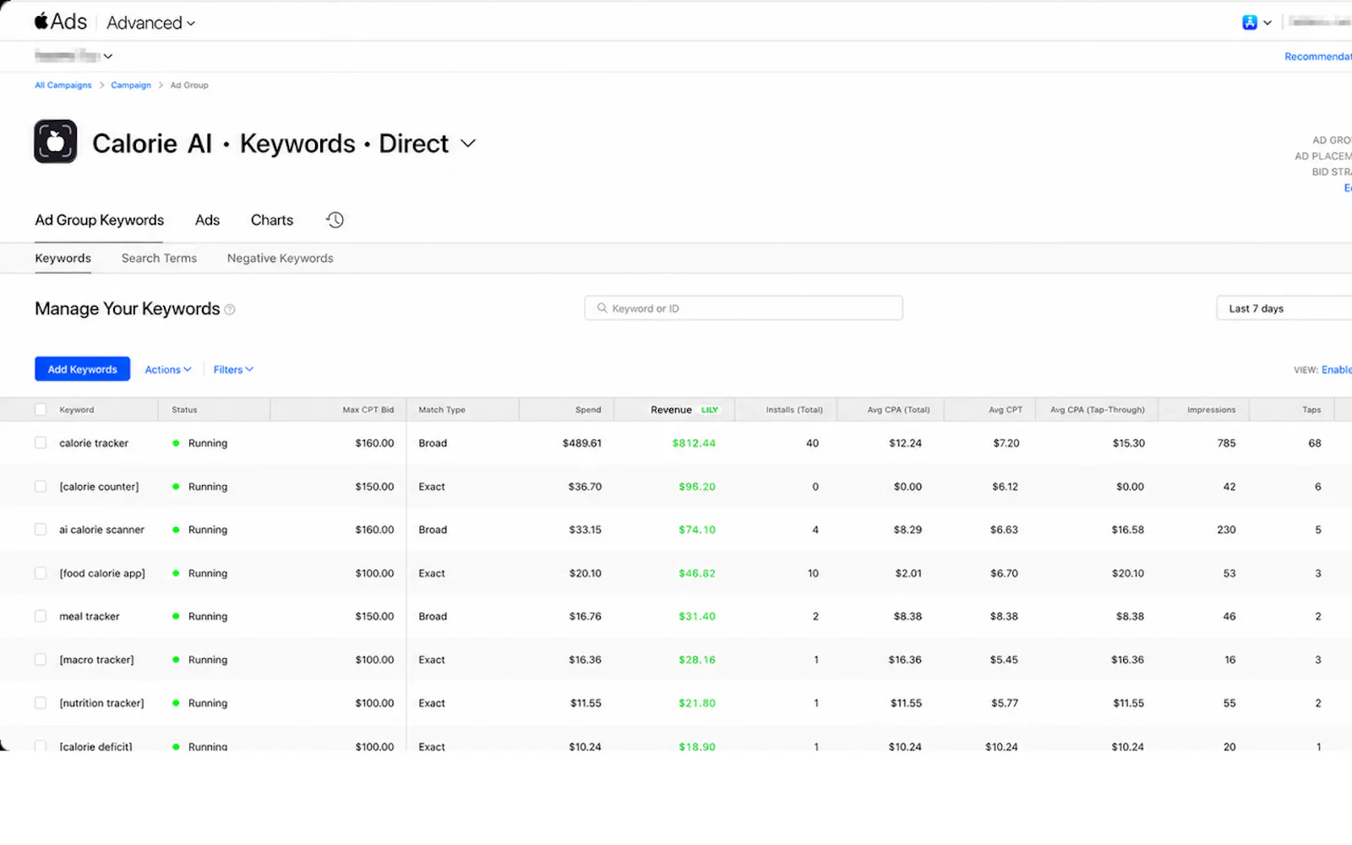This screenshot has height=845, width=1352.
Task: Click the Calorie AI app icon
Action: pos(56,141)
